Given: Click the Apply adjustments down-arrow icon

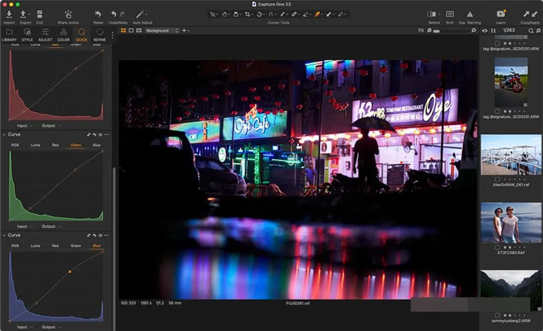Looking at the screenshot, I should point(535,14).
